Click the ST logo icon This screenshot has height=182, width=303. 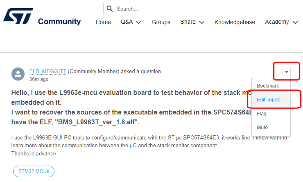click(18, 16)
